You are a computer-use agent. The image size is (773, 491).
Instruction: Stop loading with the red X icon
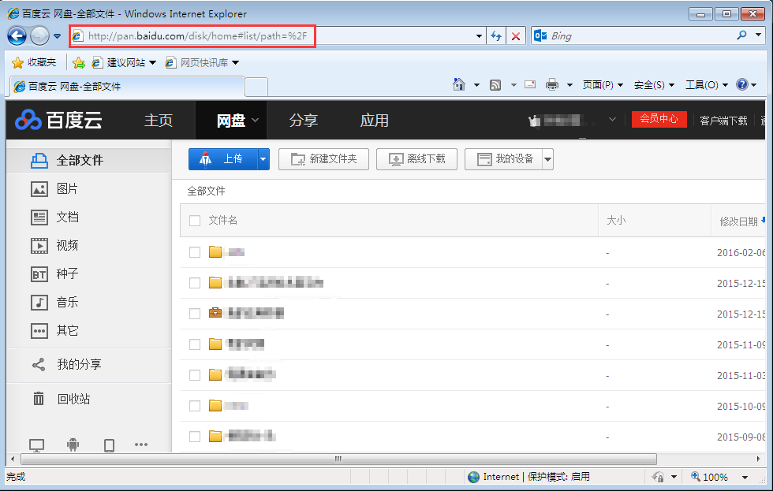pyautogui.click(x=516, y=36)
